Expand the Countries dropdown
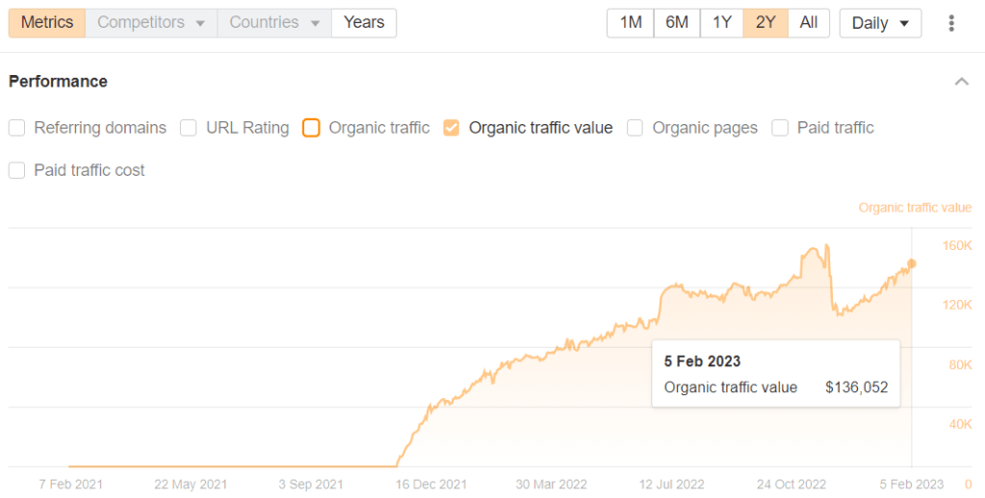This screenshot has height=498, width=985. pos(274,23)
